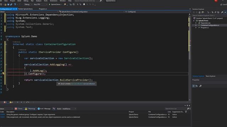This screenshot has width=227, height=127.
Task: Click the Description column header
Action: [10, 112]
